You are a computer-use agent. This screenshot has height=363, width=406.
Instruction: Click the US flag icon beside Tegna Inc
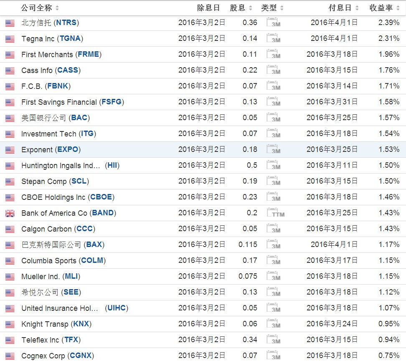click(x=10, y=39)
